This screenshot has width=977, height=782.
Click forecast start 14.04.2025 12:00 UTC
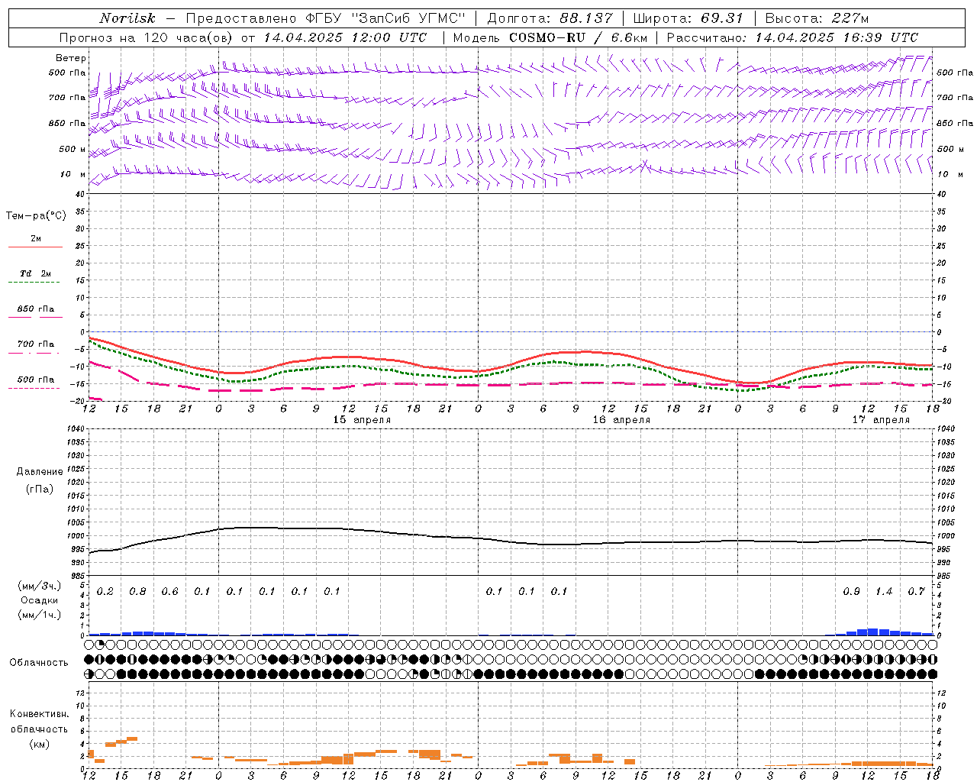(x=345, y=37)
